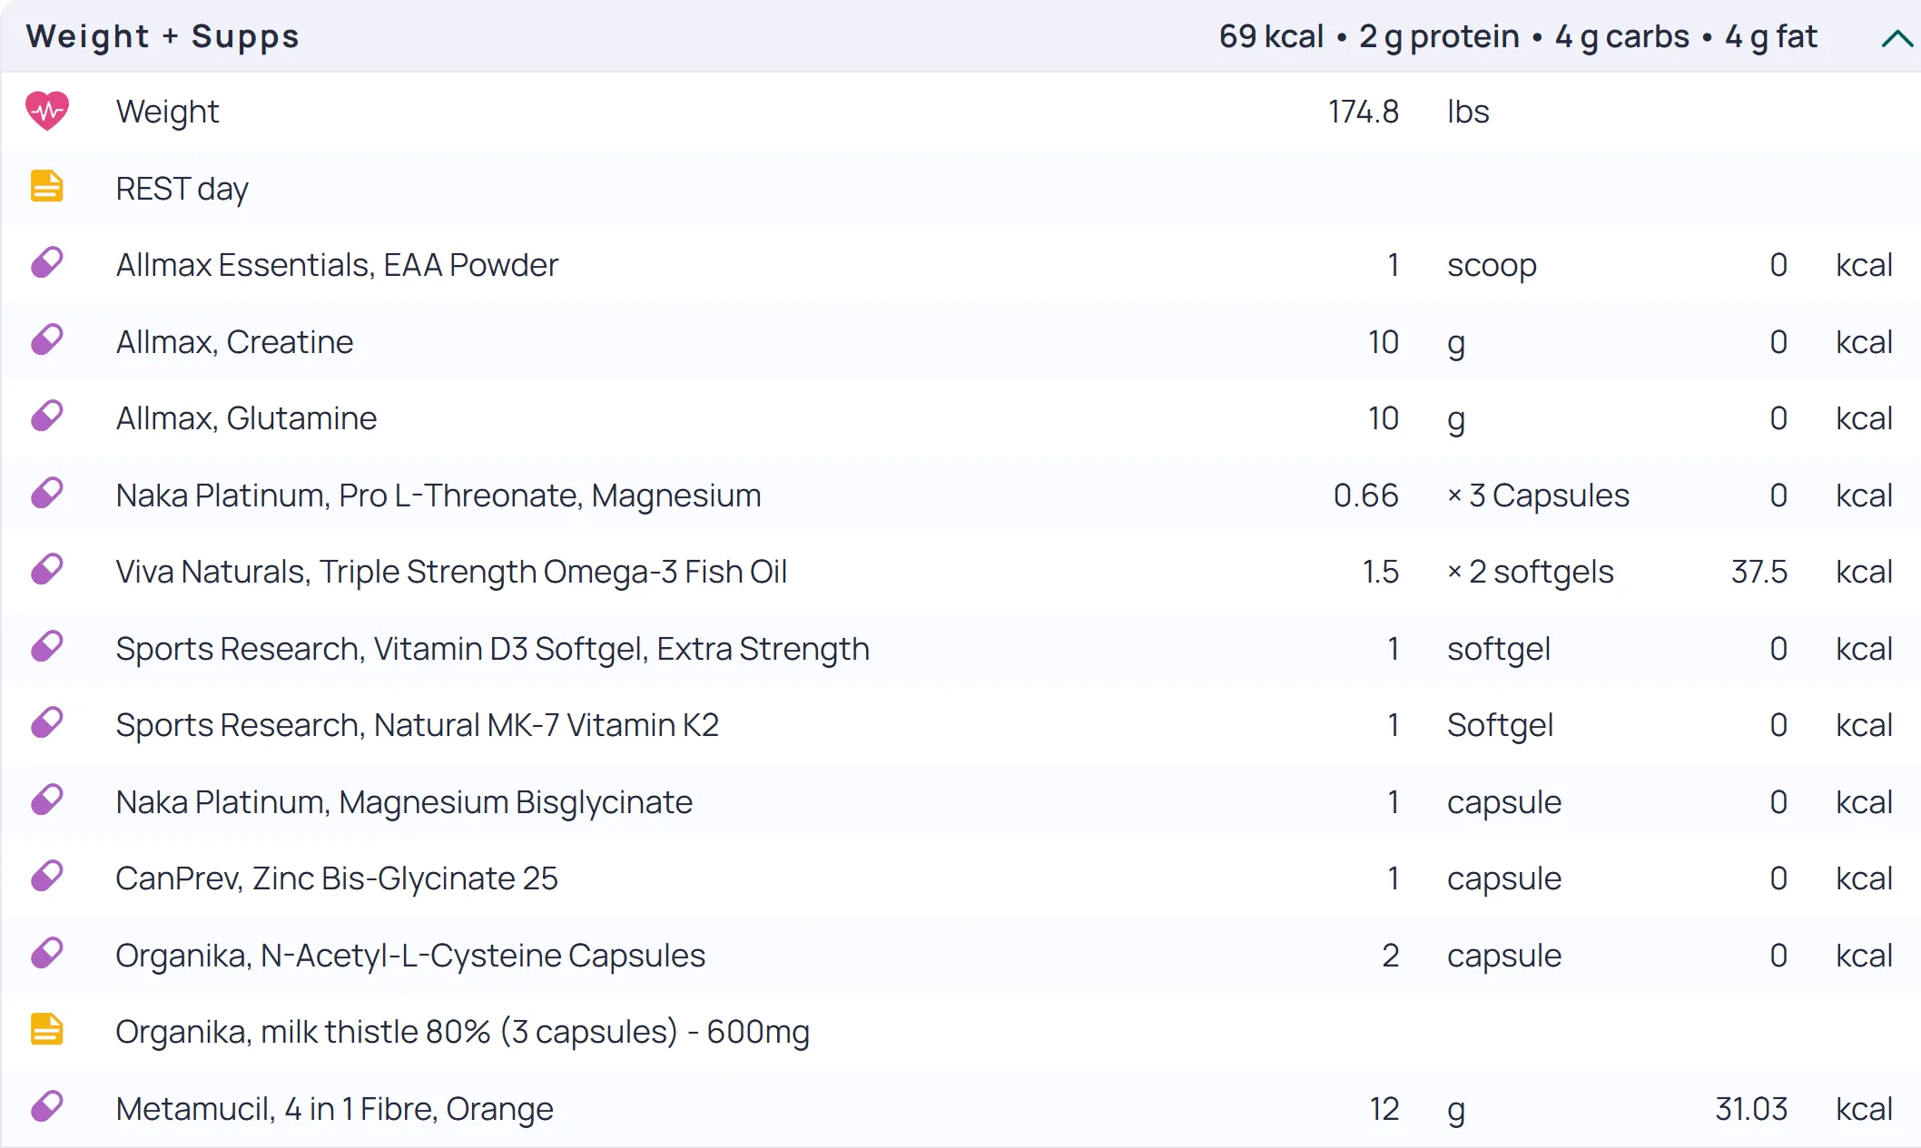The height and width of the screenshot is (1148, 1921).
Task: Click the capsule unit for Zinc Bis-Glycinate
Action: pyautogui.click(x=1504, y=878)
